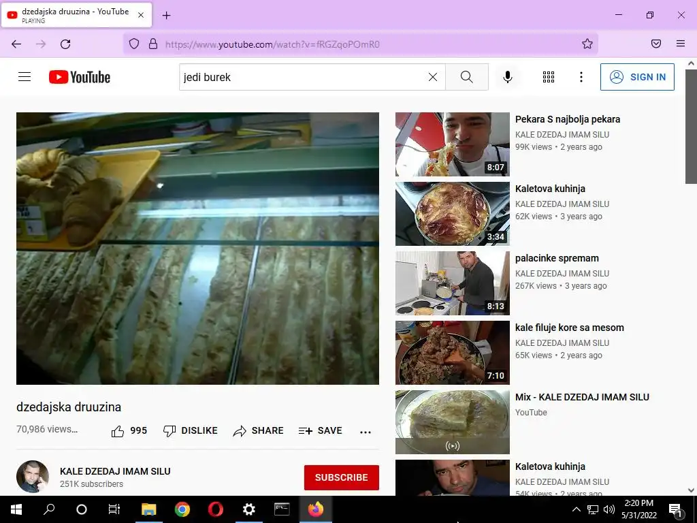Viewport: 697px width, 523px height.
Task: Bookmark this page with the star
Action: point(587,44)
